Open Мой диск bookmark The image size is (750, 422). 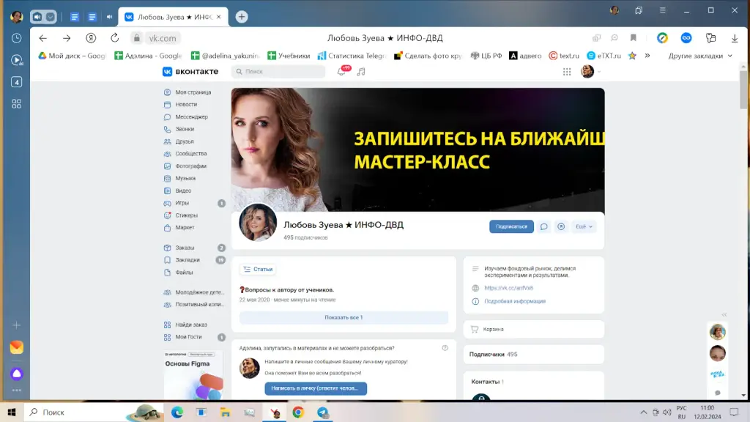pos(72,56)
